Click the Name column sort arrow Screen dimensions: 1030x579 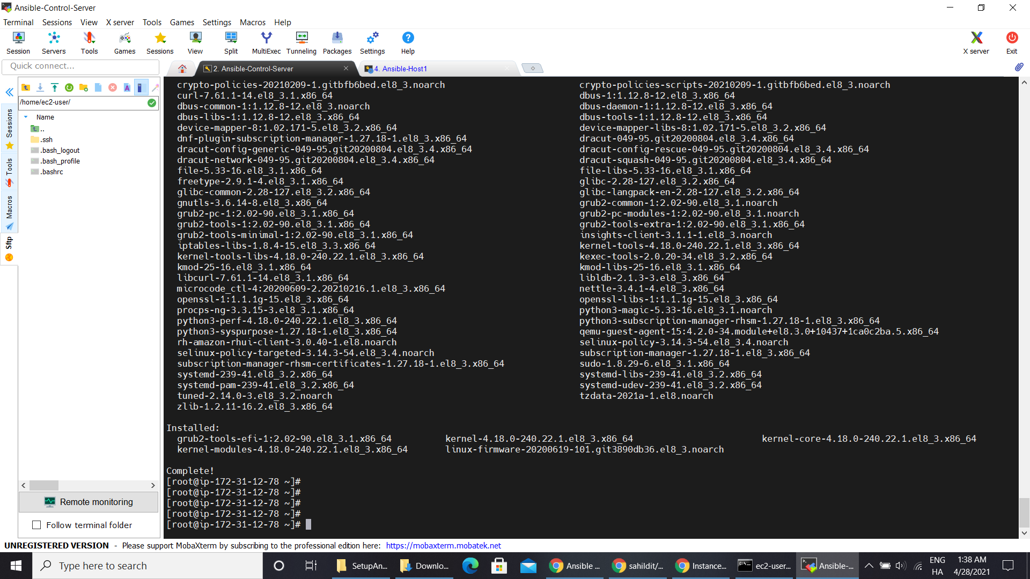point(26,117)
